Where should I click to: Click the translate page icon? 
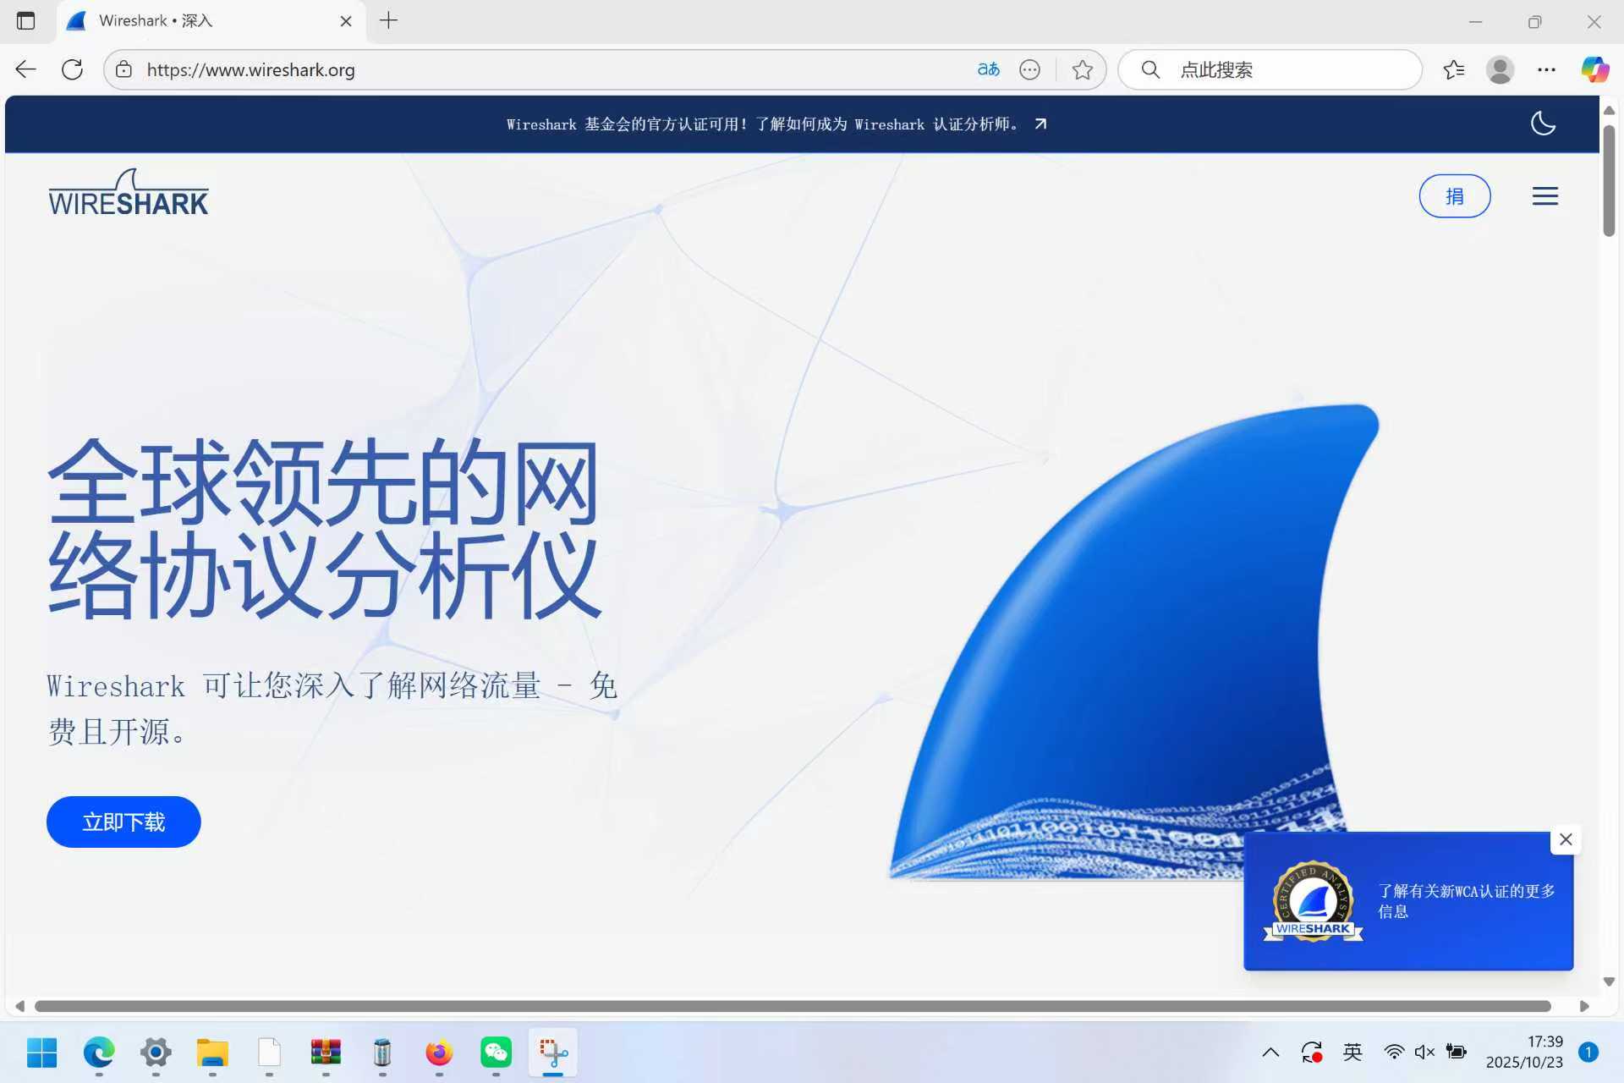click(x=988, y=69)
